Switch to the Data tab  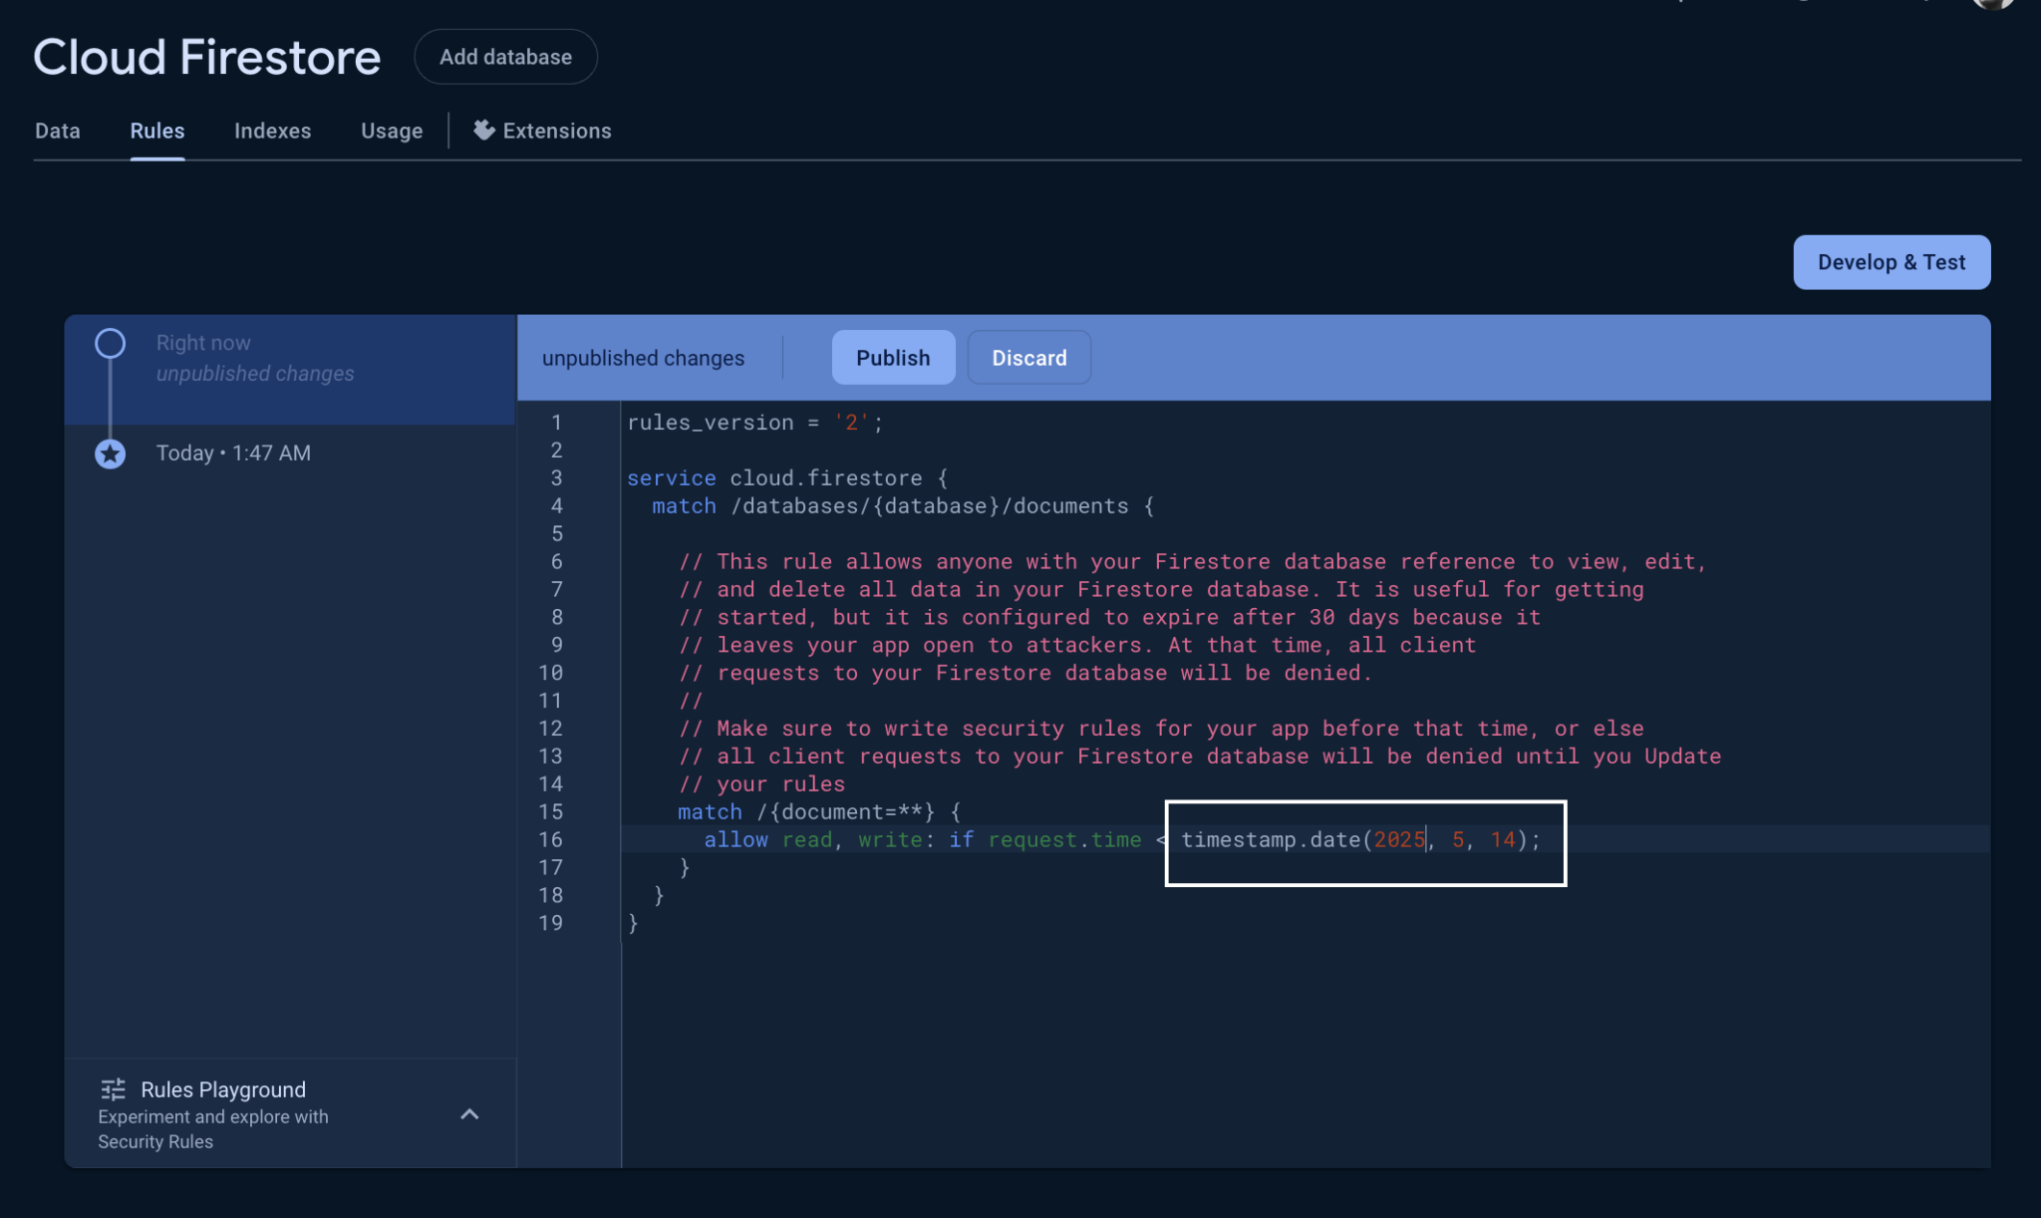57,130
